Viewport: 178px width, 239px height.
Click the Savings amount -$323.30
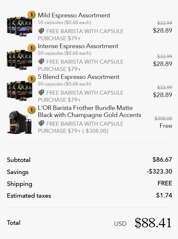[159, 172]
